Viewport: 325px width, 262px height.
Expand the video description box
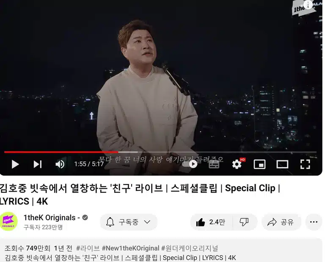coord(161,251)
